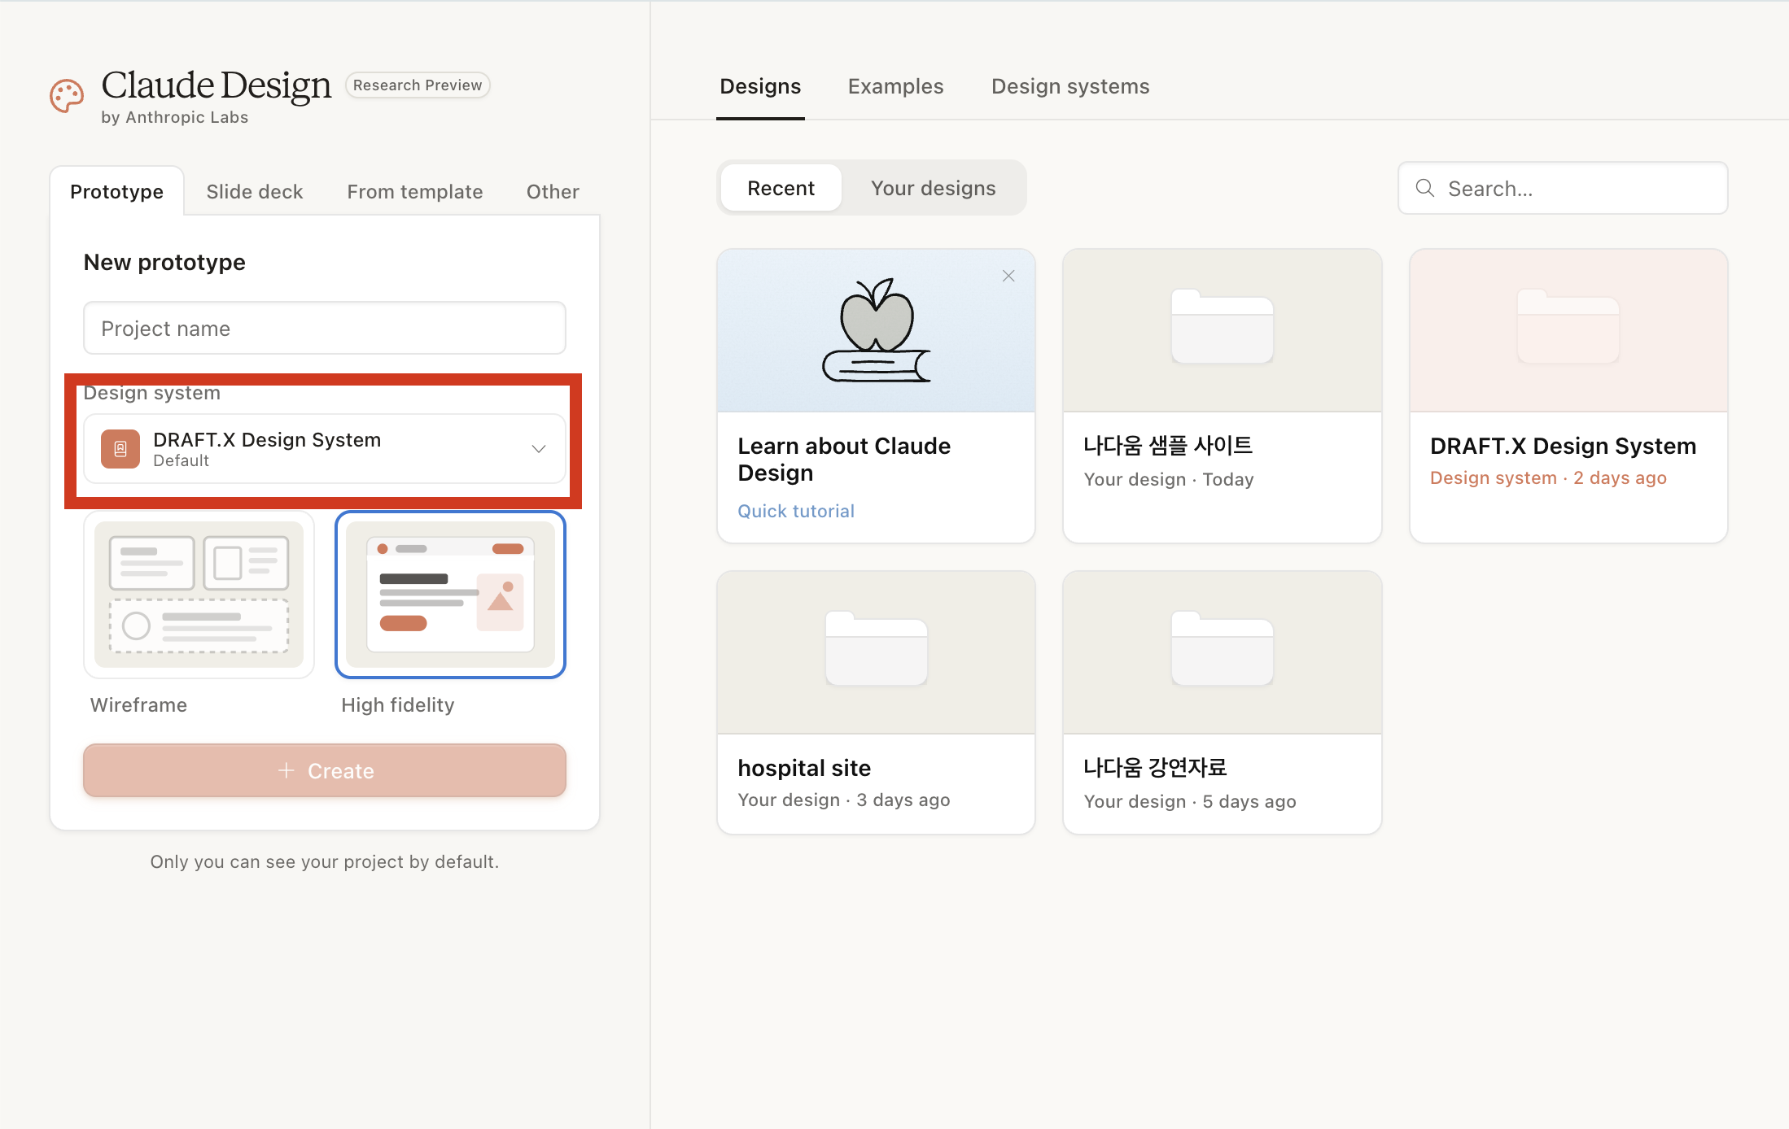Click the Research Preview badge
This screenshot has width=1789, height=1129.
click(x=418, y=85)
